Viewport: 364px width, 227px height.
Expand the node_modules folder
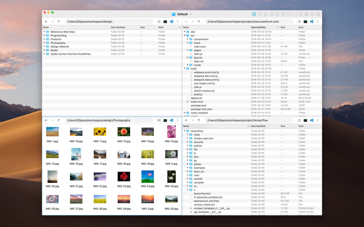(184, 113)
